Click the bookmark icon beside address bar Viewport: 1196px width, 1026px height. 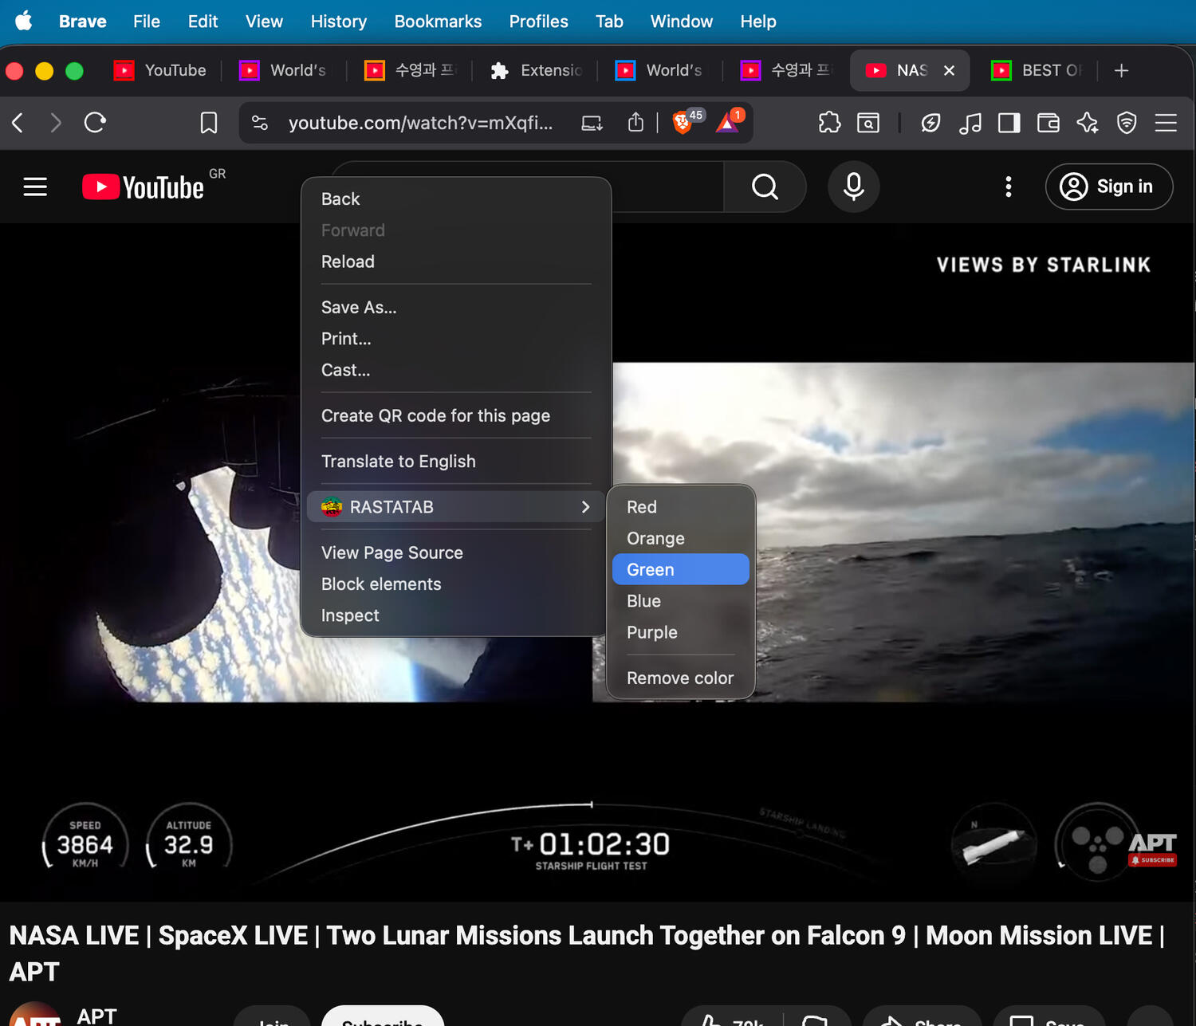209,123
